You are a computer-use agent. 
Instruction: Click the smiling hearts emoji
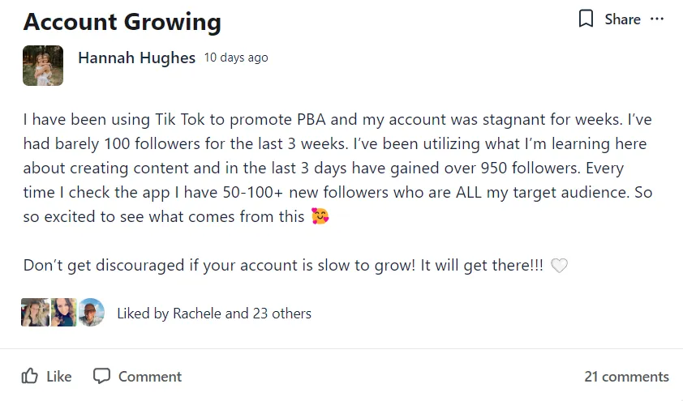pos(320,216)
